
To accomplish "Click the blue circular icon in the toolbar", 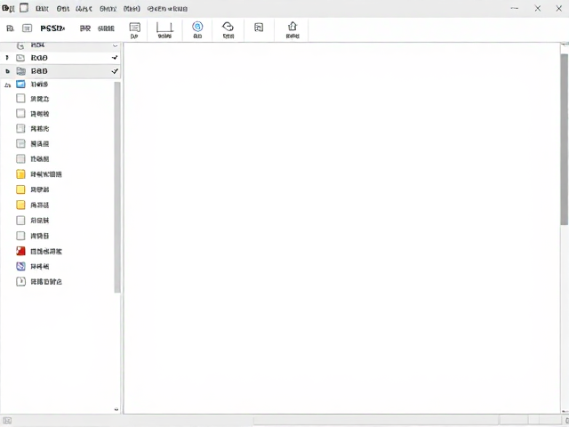I will (197, 27).
